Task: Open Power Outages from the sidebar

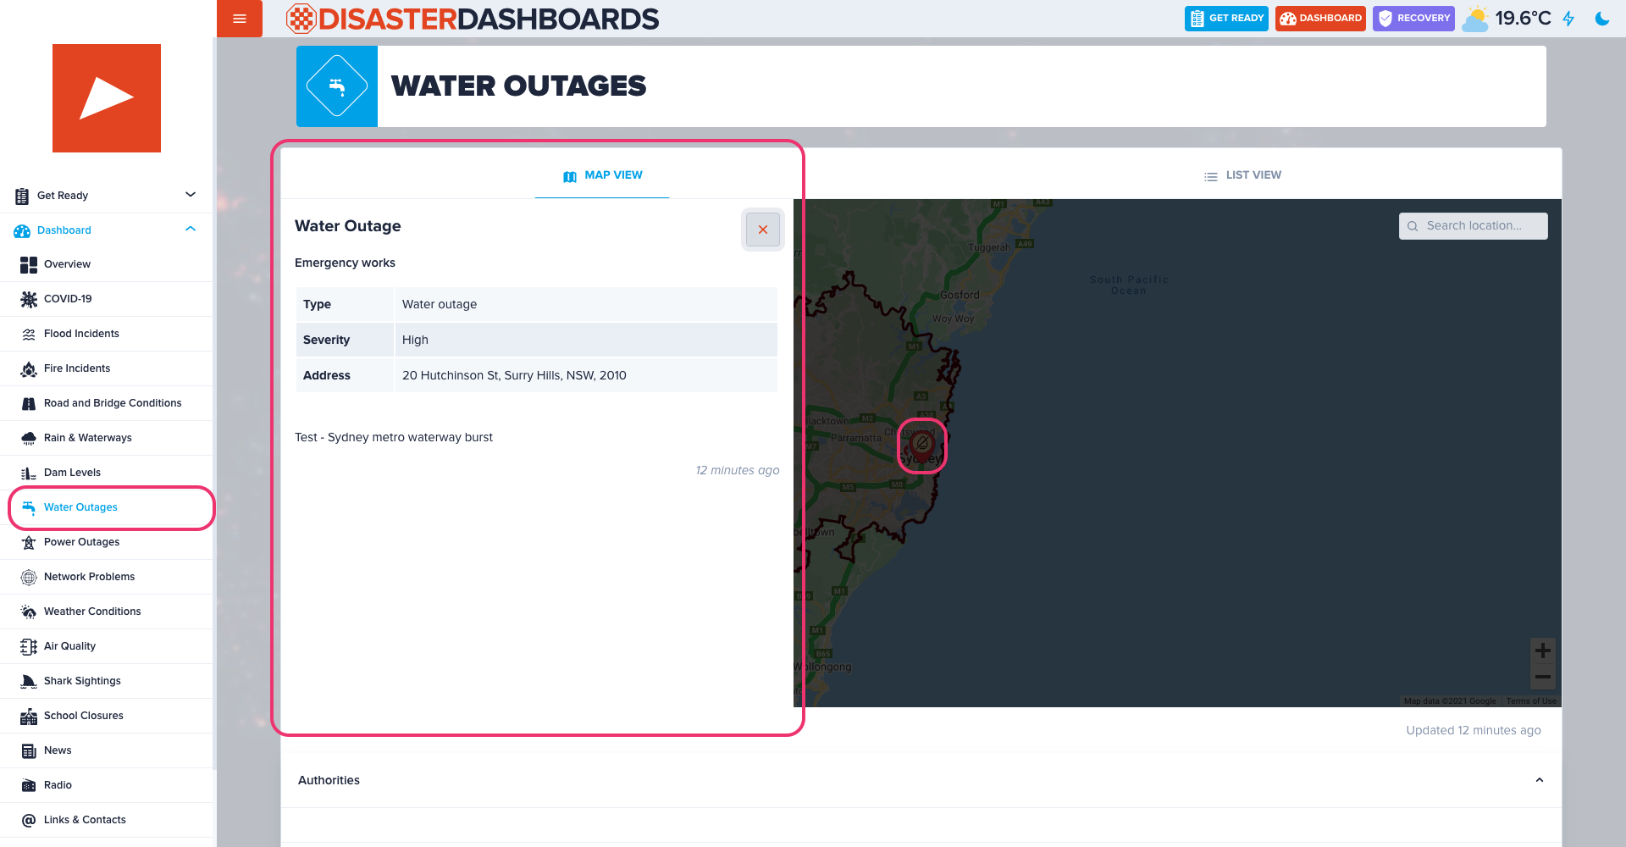Action: pyautogui.click(x=81, y=542)
